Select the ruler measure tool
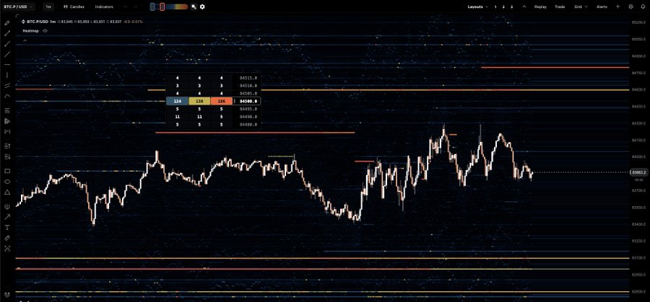 coord(7,238)
